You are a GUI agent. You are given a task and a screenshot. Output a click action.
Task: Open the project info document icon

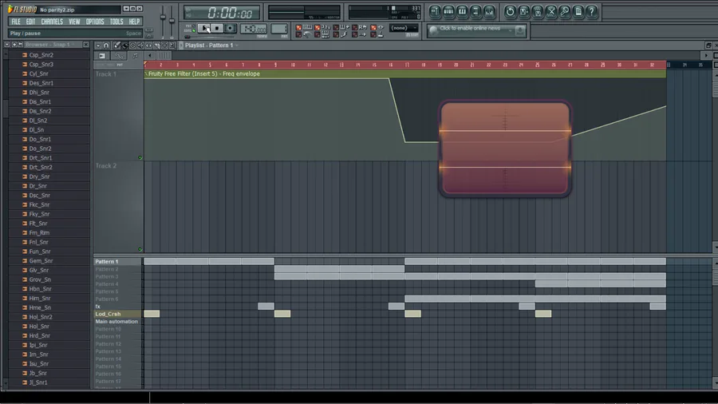[578, 11]
